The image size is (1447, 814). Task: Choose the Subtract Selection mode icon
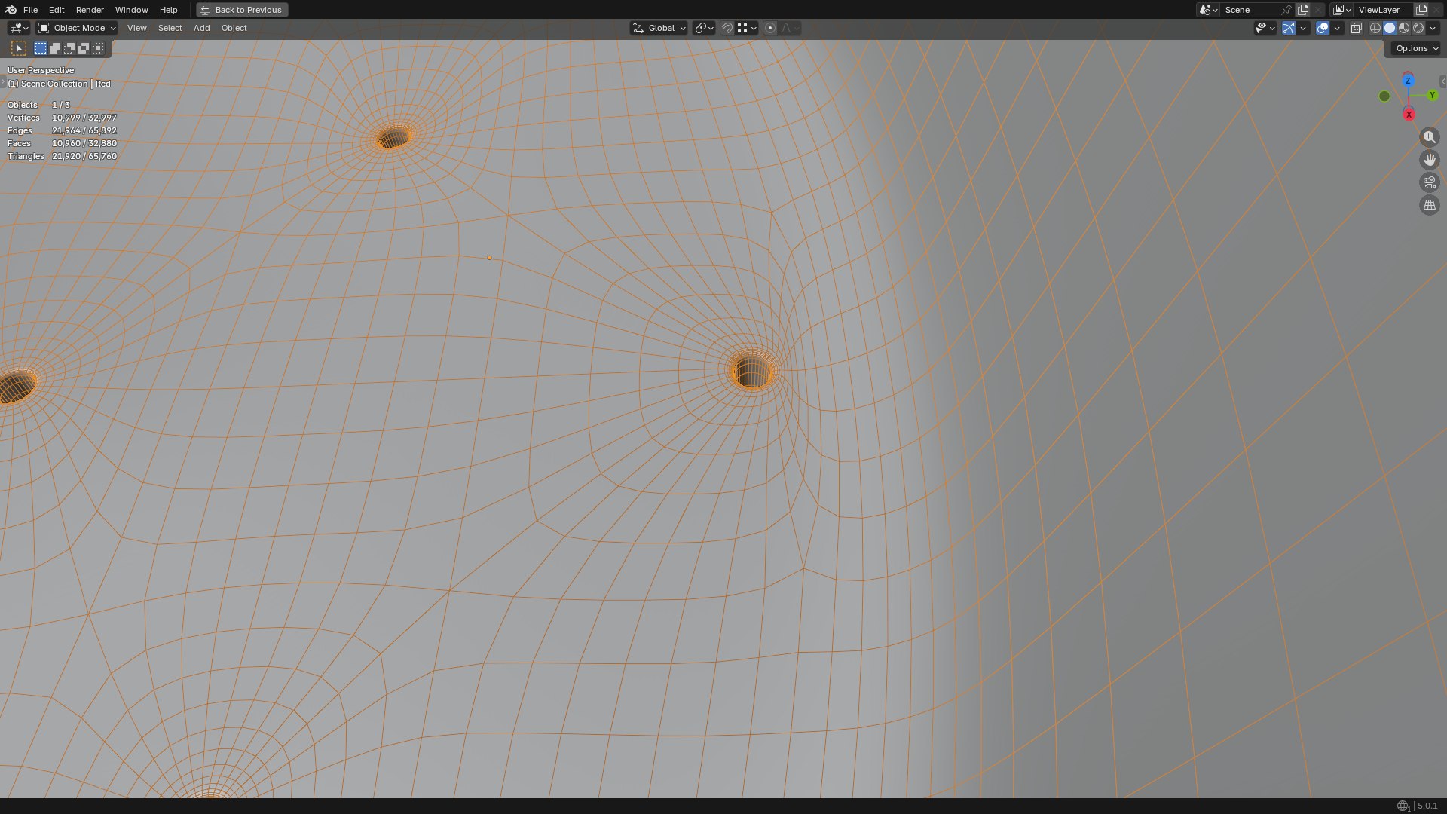click(x=69, y=48)
